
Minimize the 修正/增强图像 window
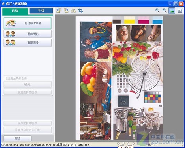[x=170, y=4]
